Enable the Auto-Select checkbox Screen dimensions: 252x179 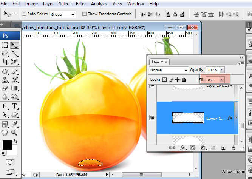click(x=25, y=14)
